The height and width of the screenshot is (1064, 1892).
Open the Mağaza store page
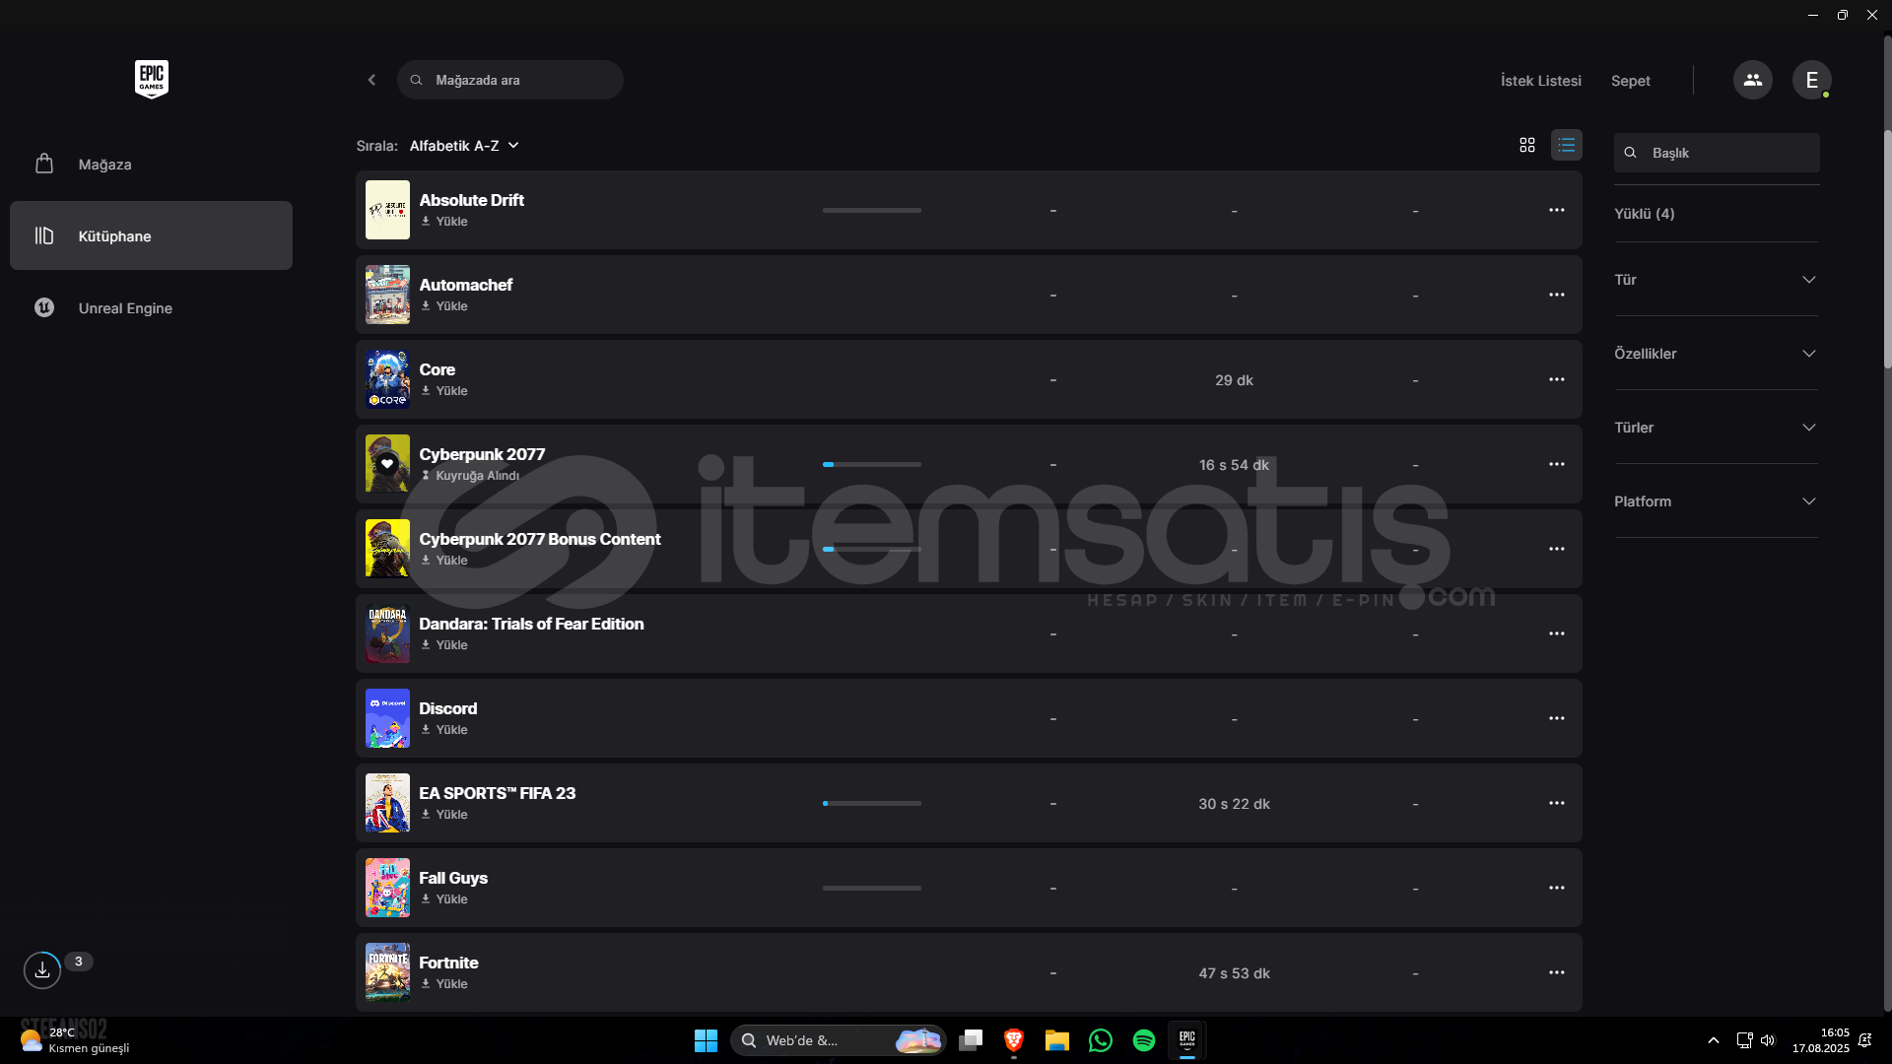point(151,165)
